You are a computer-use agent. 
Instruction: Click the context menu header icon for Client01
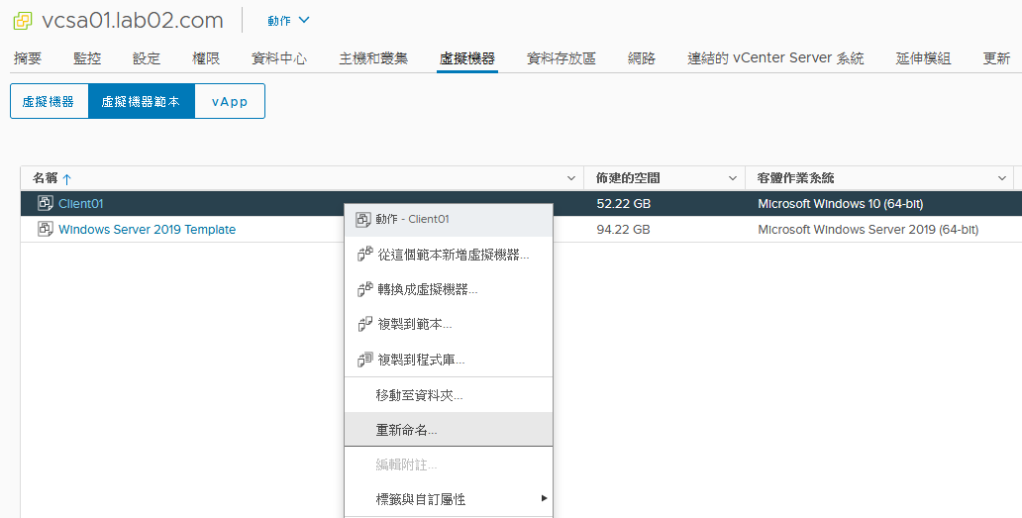coord(362,219)
